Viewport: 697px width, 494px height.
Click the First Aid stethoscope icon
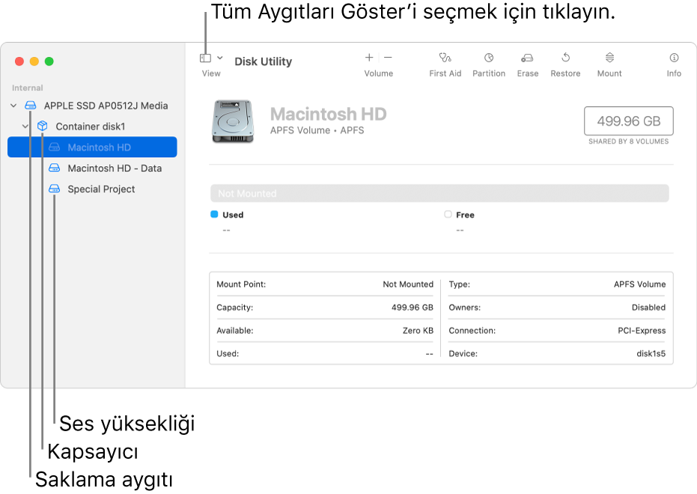445,58
